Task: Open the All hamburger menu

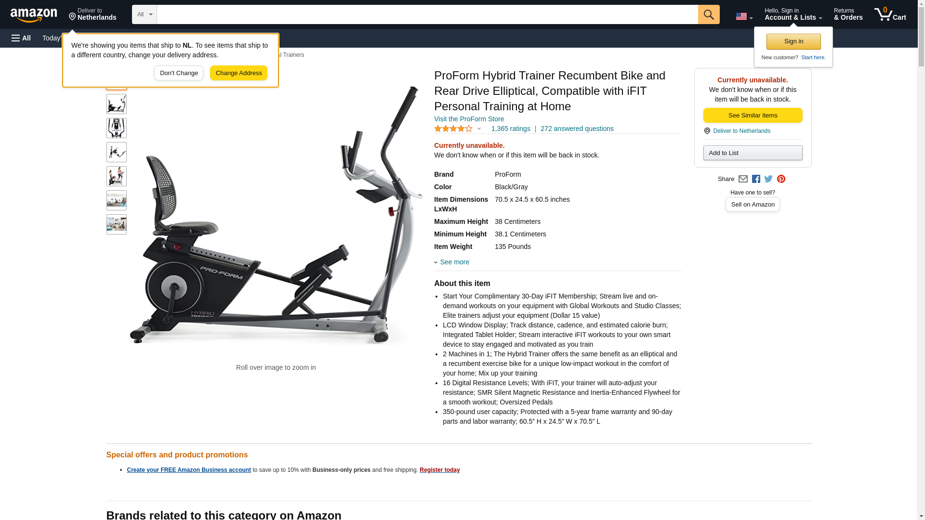Action: pos(21,38)
